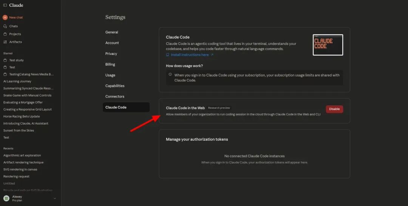
Task: Open the Algorithmic art exploration recent chat
Action: [22, 155]
